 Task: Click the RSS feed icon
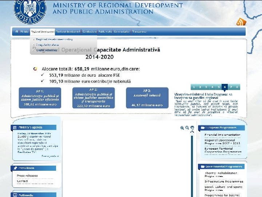(x=241, y=22)
